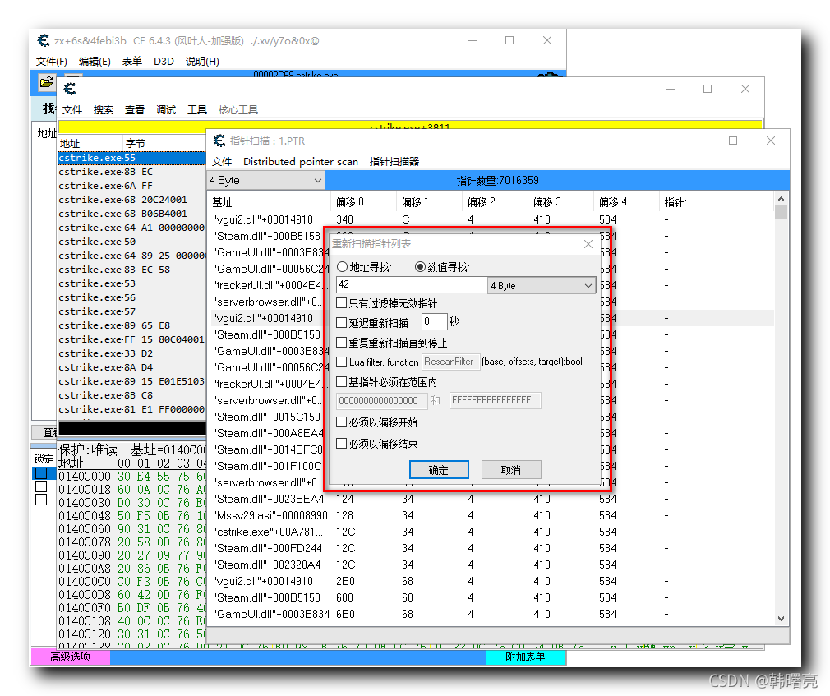Enable the Lua filter checkbox
Screen dimensions: 830x696
tap(342, 362)
